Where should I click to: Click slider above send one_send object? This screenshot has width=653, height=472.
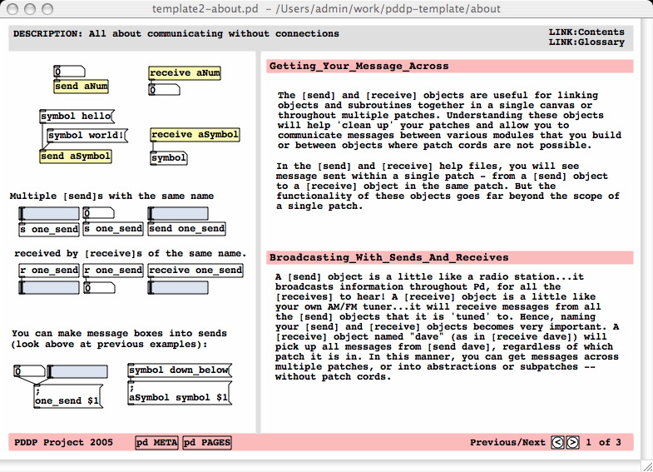[x=178, y=214]
